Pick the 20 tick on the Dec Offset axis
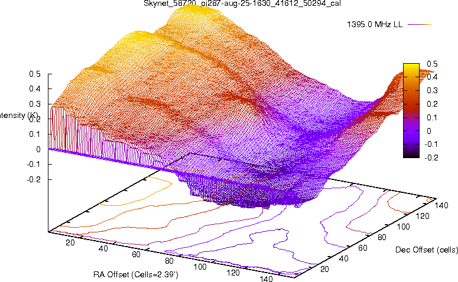 pos(324,269)
